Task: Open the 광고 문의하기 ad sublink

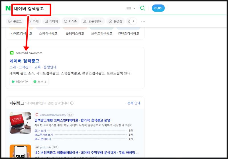Action: 43,139
